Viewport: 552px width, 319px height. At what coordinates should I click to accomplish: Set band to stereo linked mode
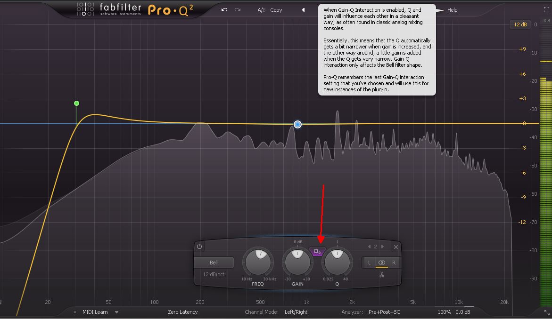382,263
